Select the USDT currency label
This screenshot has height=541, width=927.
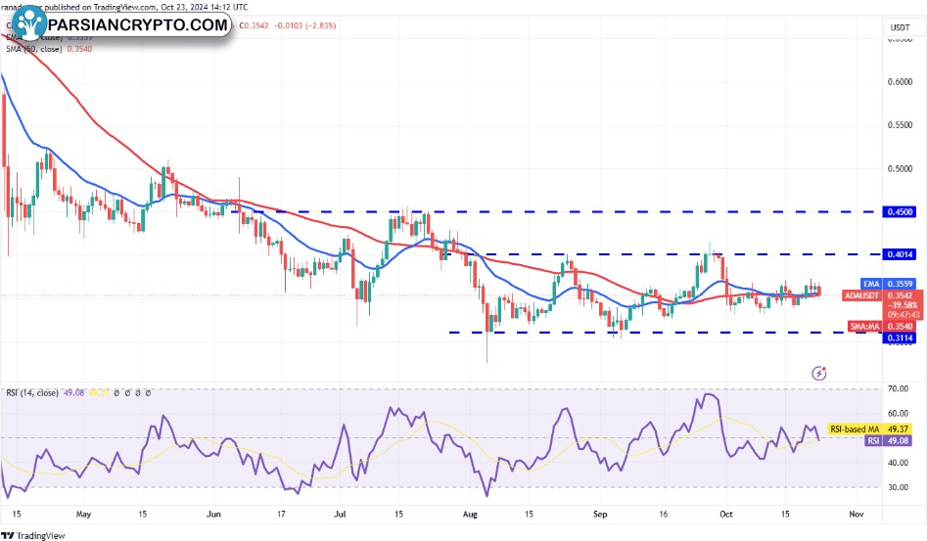pyautogui.click(x=900, y=27)
